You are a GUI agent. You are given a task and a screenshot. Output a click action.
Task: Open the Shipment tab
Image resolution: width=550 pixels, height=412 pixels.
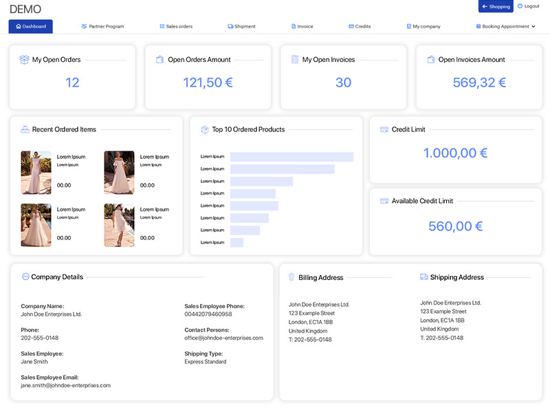pos(241,26)
